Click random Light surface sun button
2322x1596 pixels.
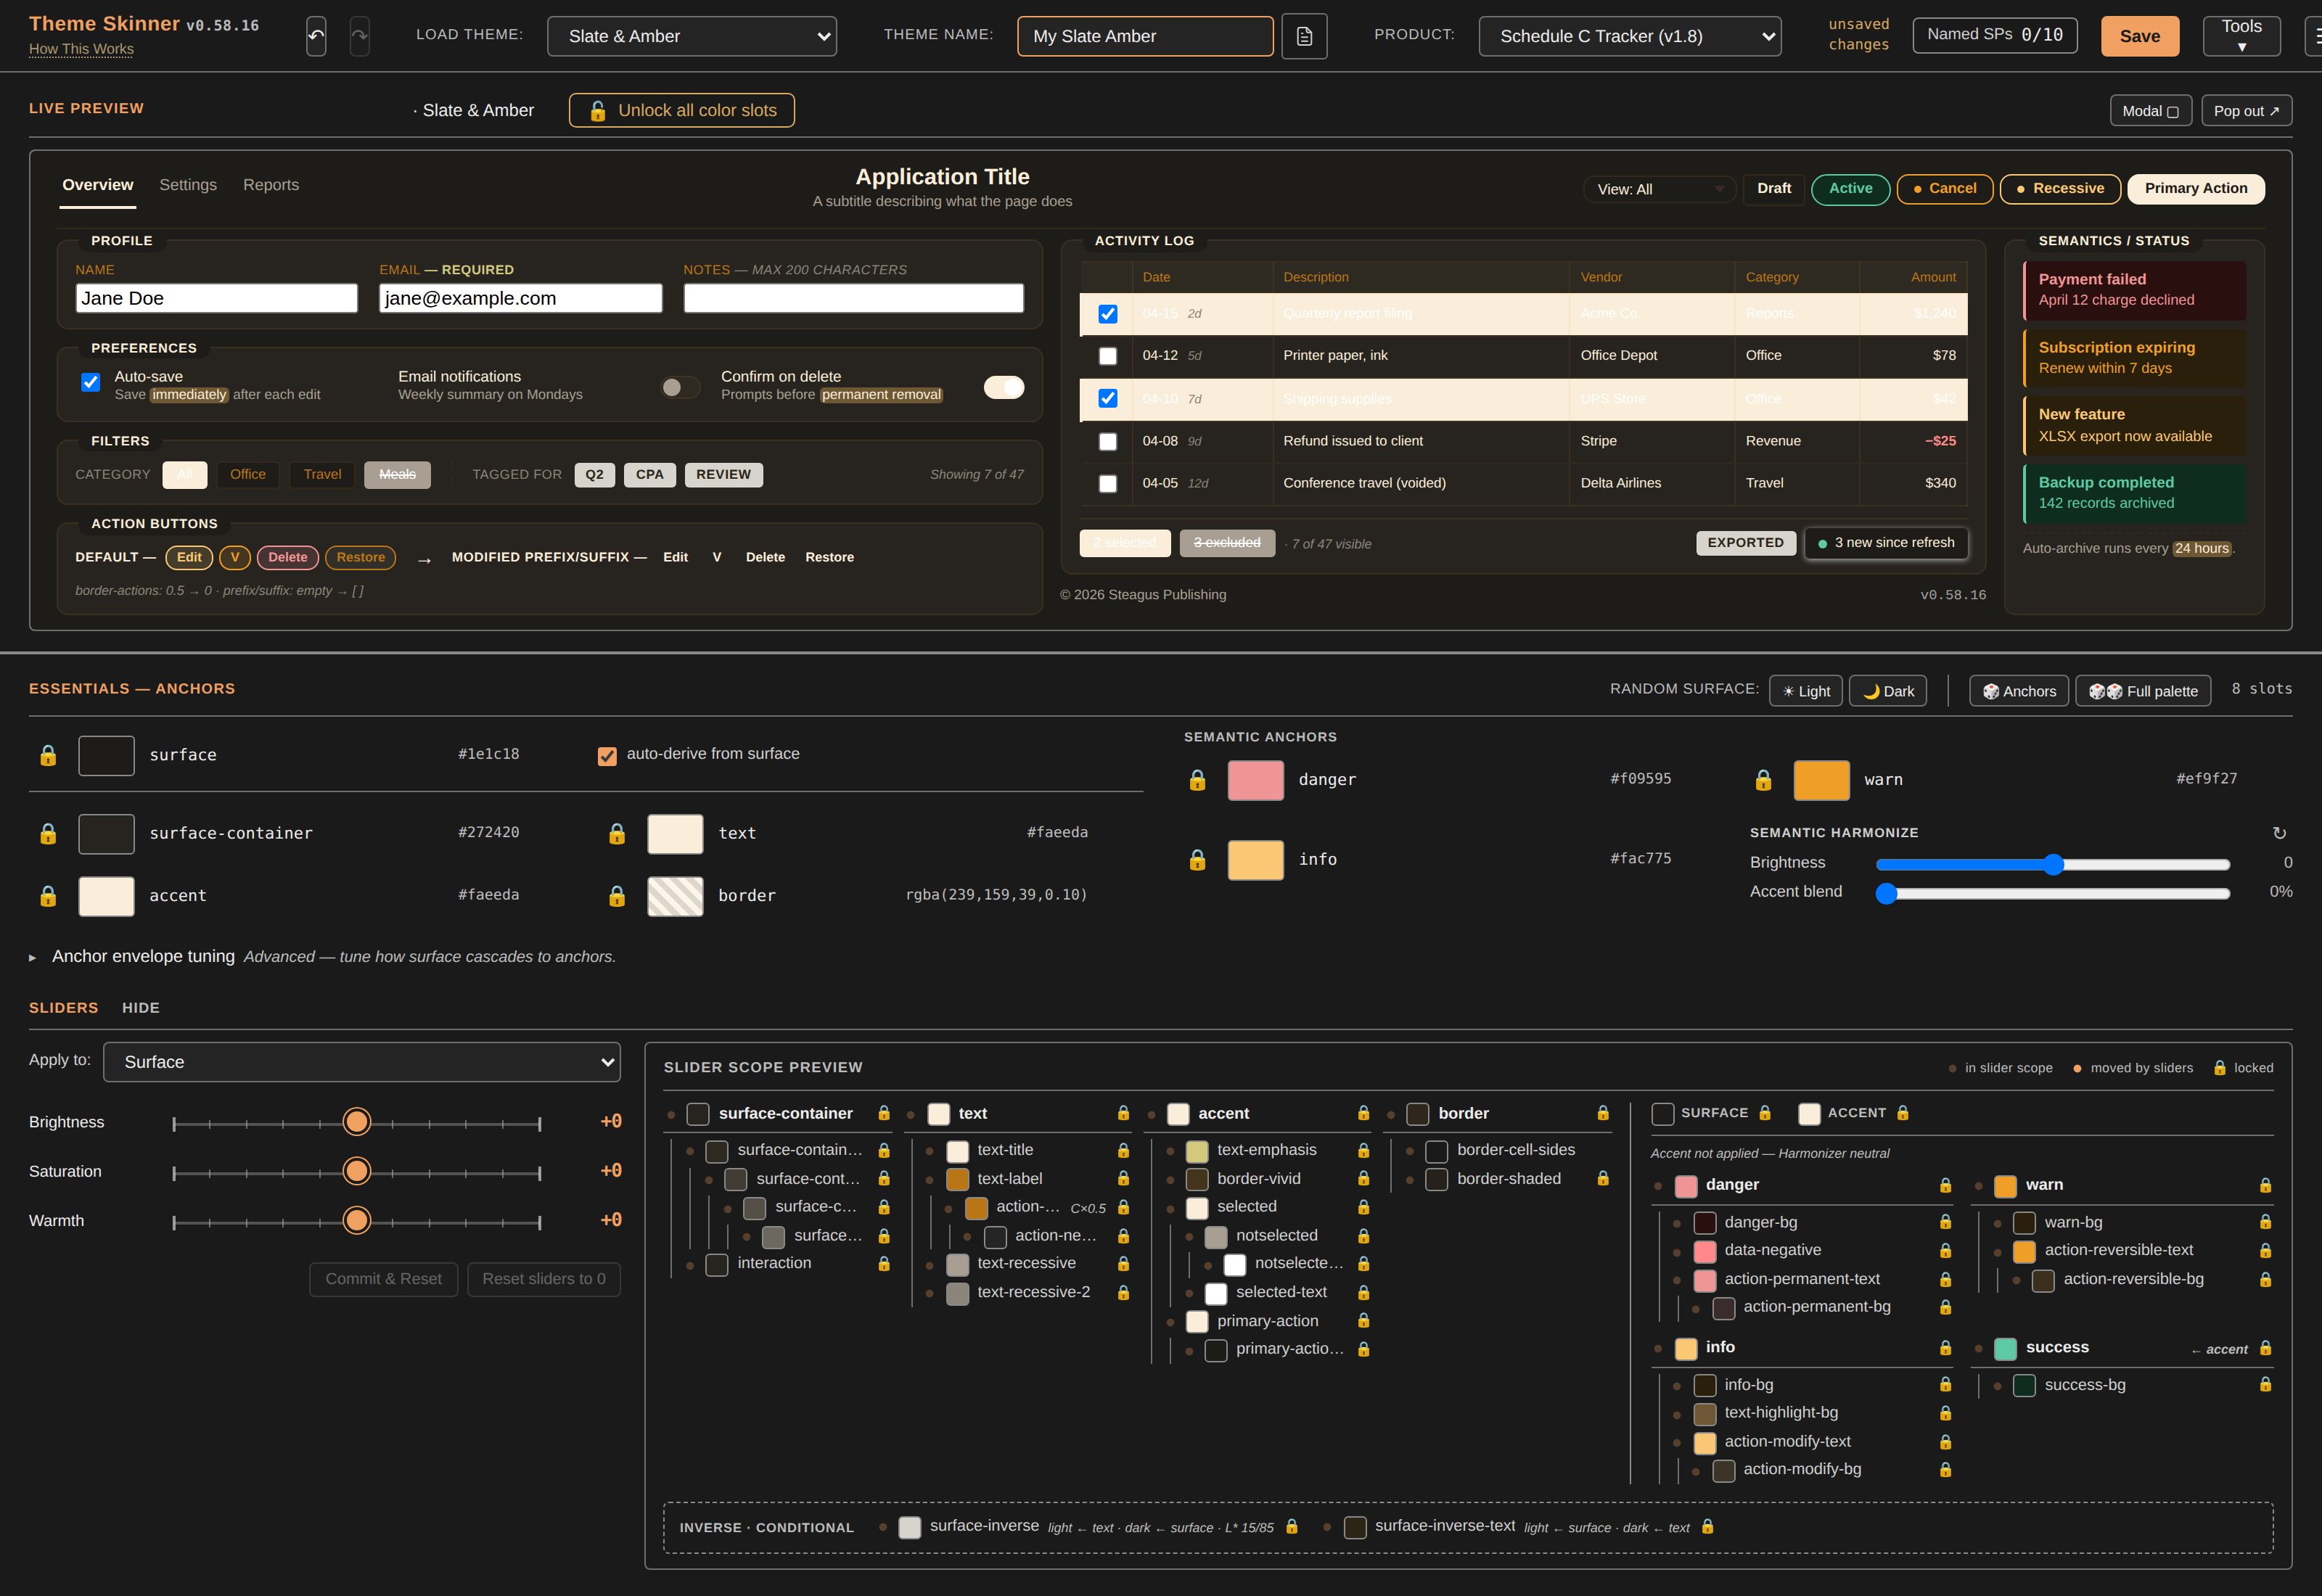tap(1805, 691)
